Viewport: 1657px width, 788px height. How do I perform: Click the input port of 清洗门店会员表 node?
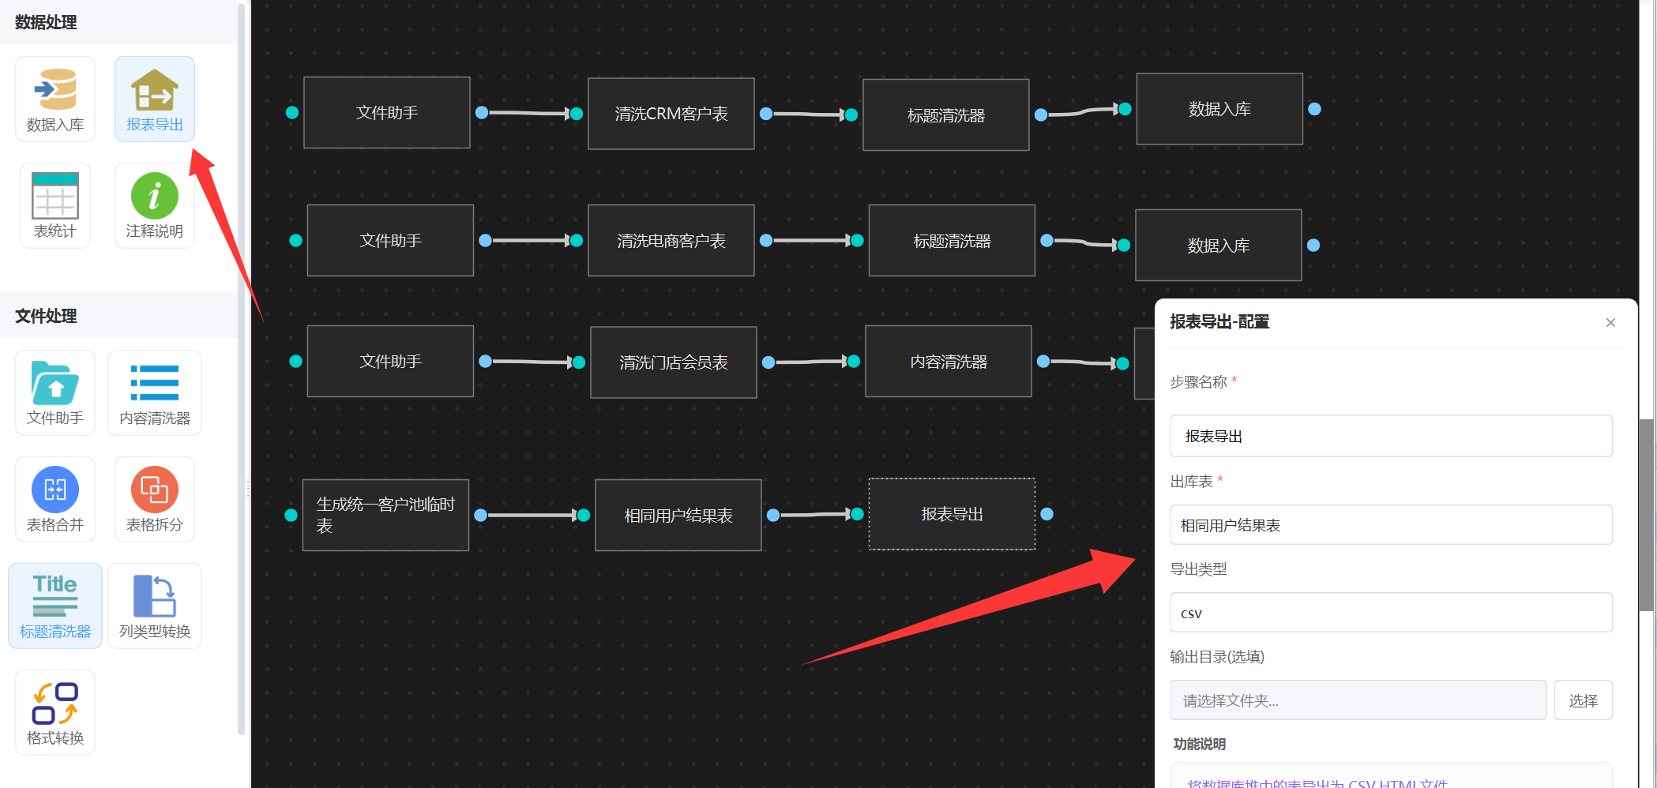579,362
